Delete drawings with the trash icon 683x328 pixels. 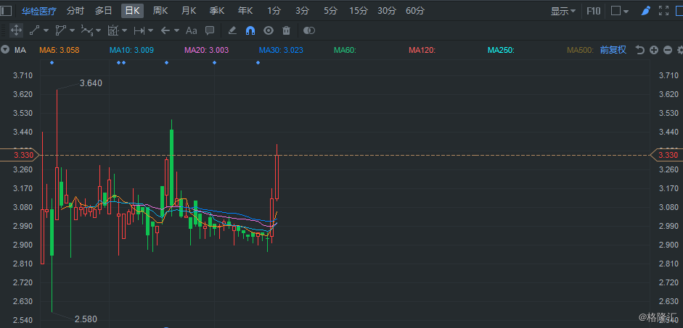pyautogui.click(x=287, y=30)
